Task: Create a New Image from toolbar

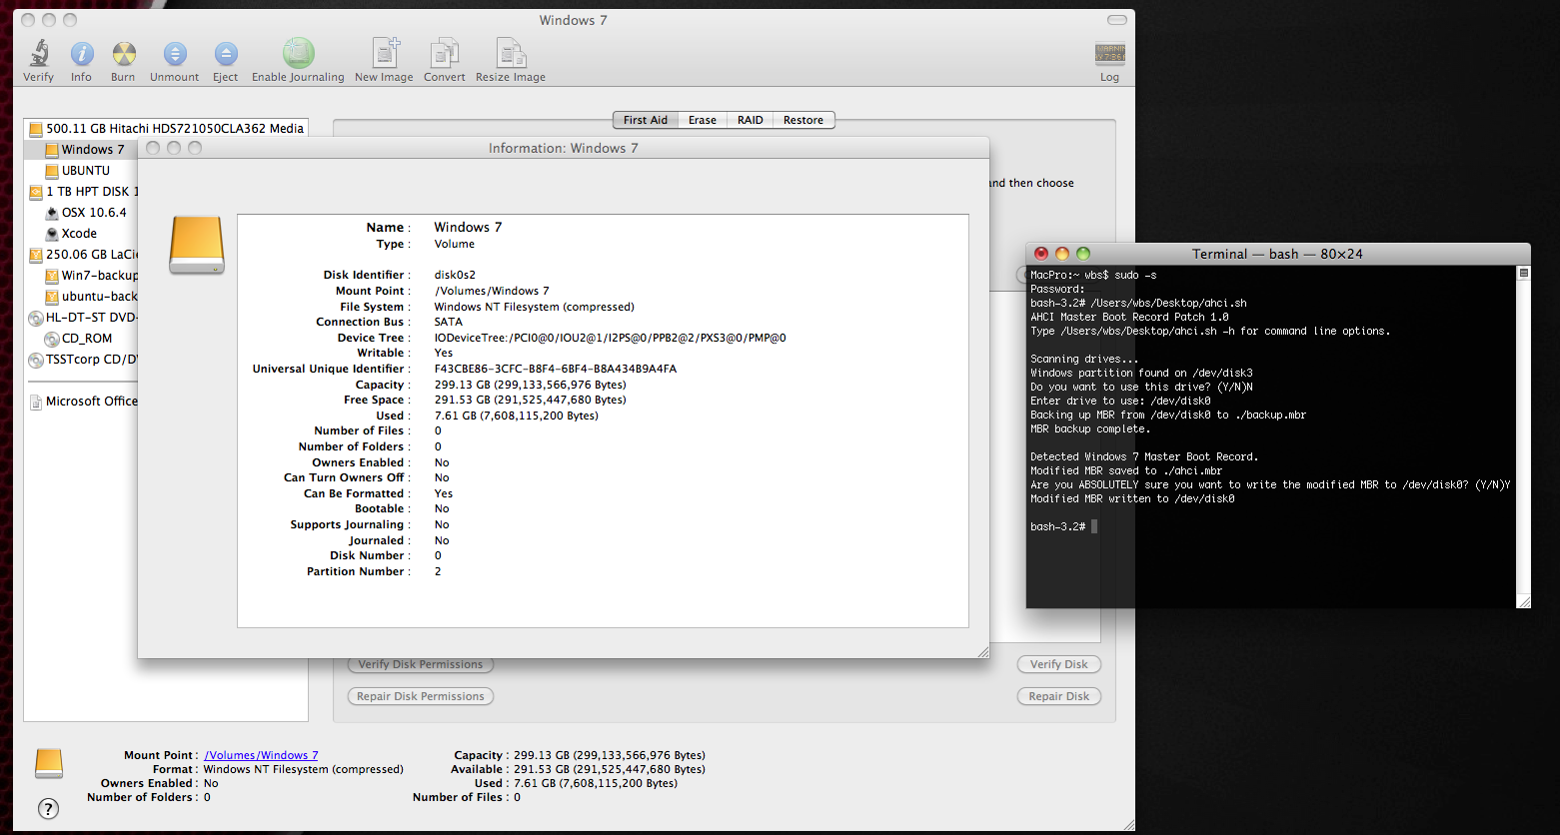Action: pyautogui.click(x=384, y=61)
